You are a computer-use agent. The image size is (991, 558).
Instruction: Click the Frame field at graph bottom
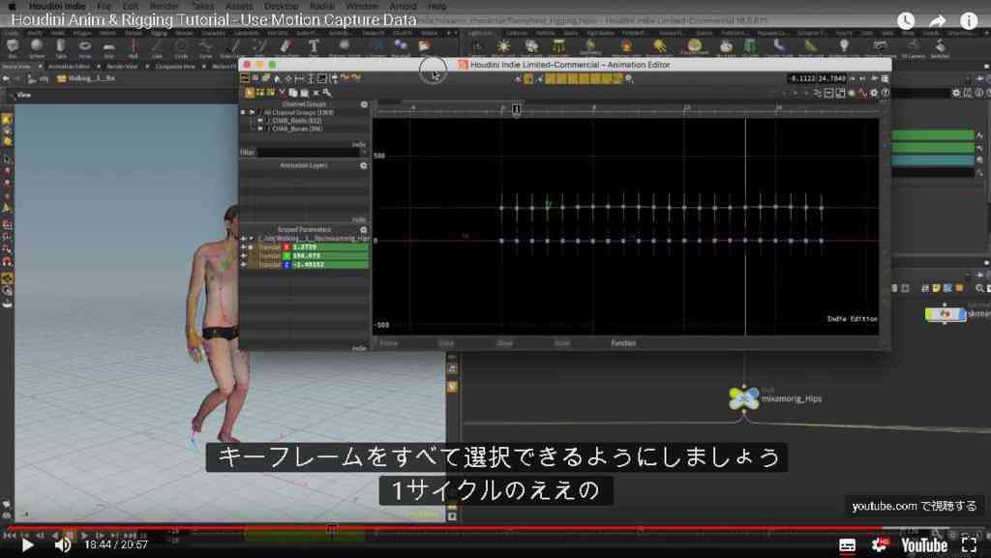click(389, 343)
